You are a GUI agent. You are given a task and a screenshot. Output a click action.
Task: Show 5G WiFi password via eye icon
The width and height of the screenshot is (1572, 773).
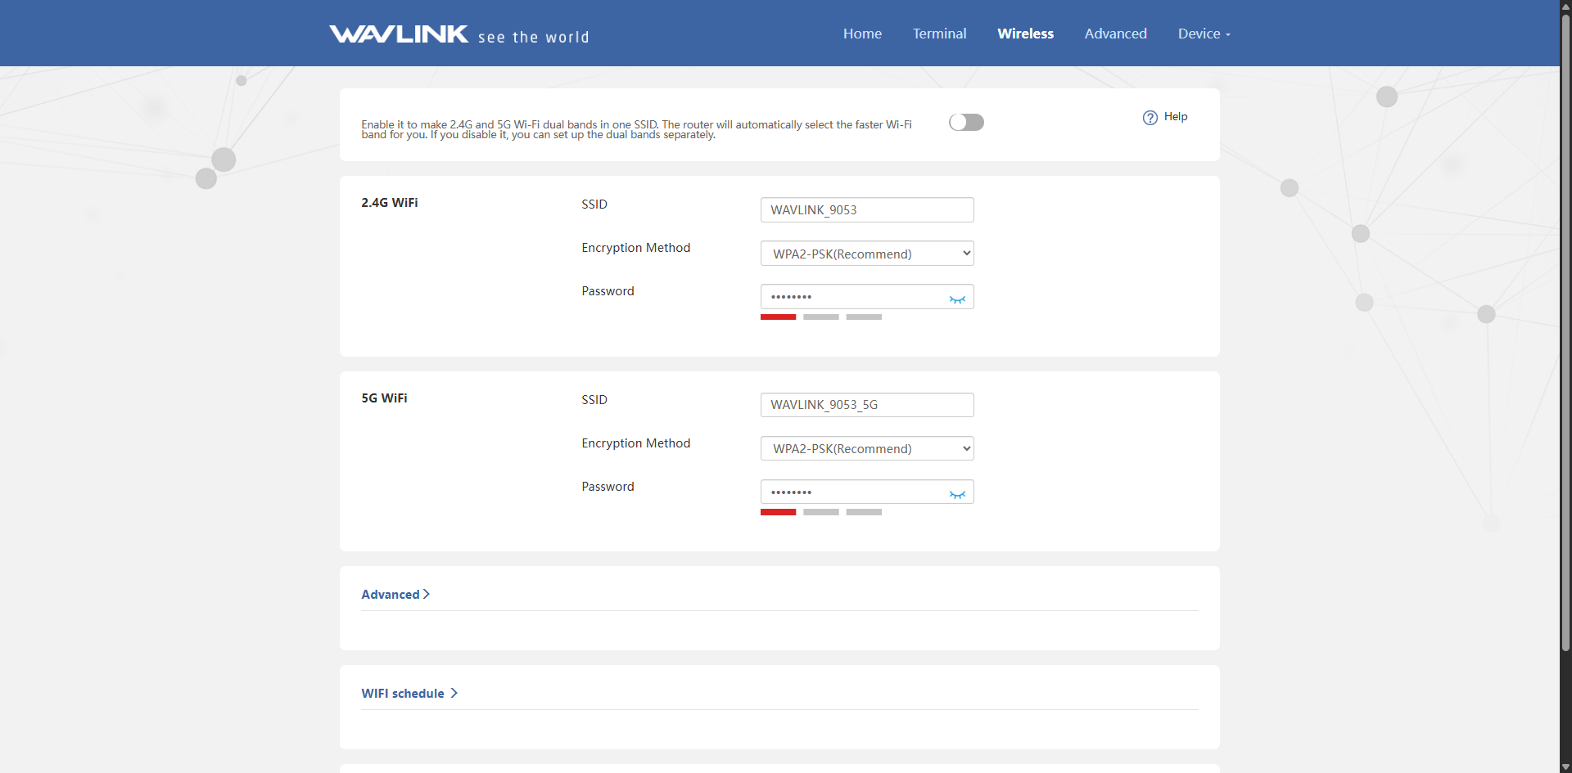pos(957,494)
